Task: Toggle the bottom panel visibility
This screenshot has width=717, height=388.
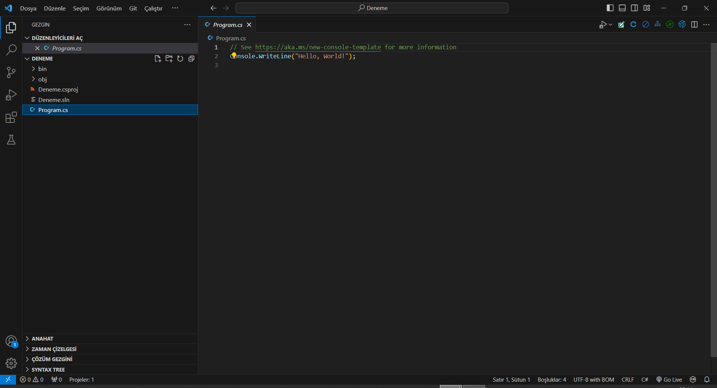Action: click(x=622, y=8)
